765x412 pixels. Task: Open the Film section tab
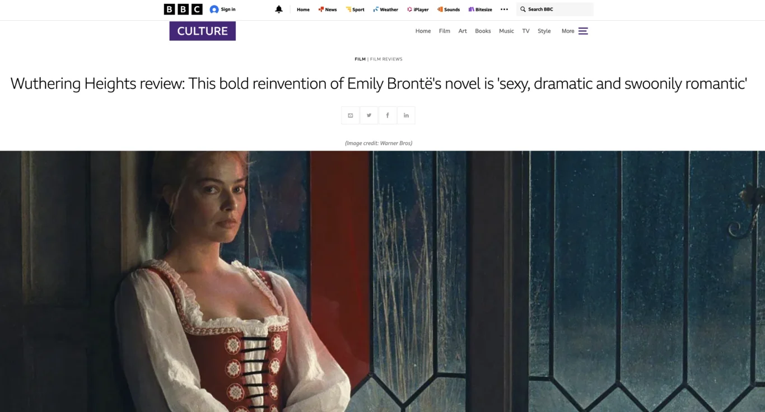(x=445, y=31)
